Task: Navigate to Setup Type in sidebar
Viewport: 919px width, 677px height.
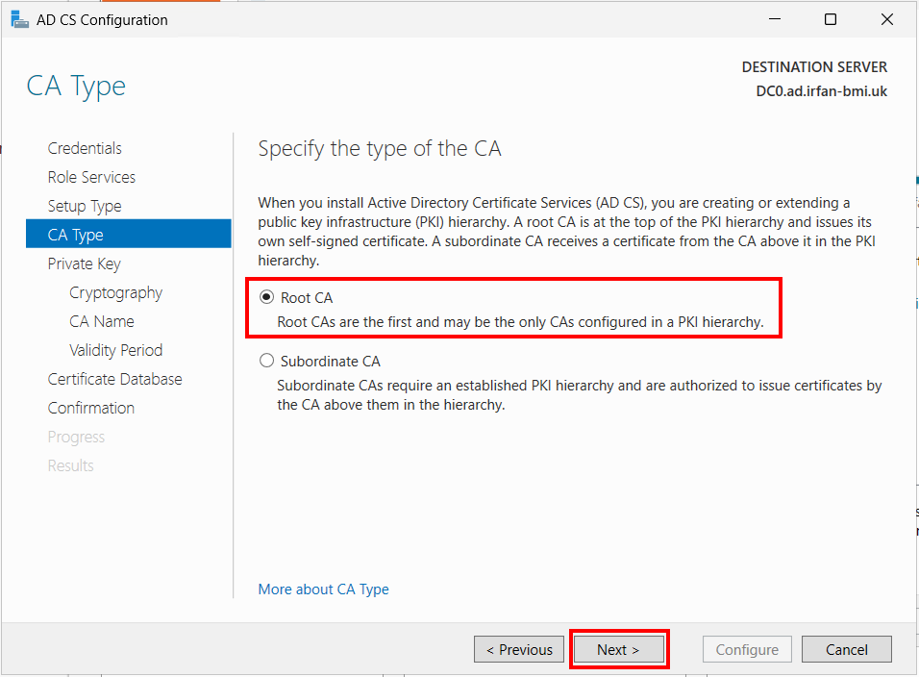Action: (85, 206)
